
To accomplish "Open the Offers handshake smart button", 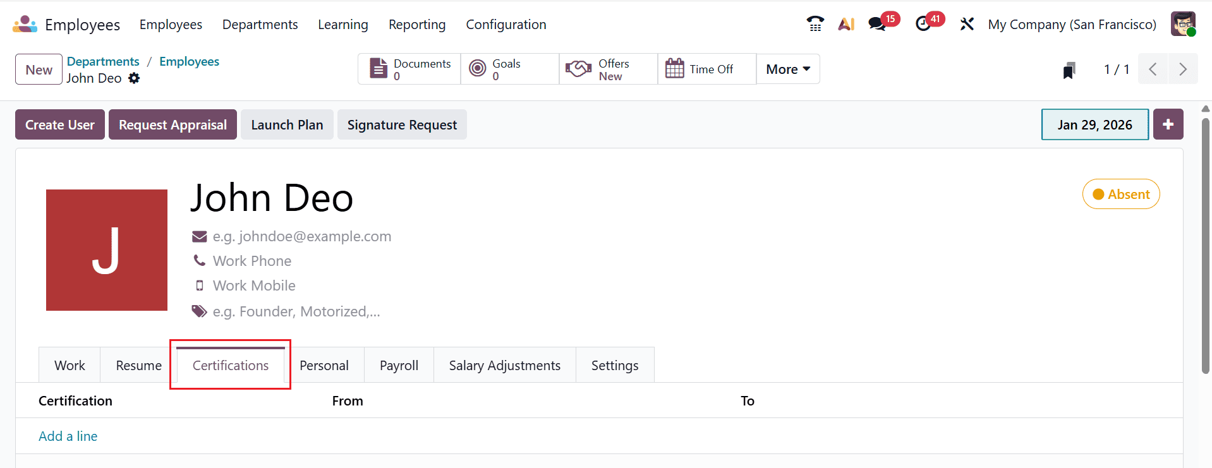I will (609, 69).
